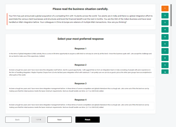Navigate to question 6
This screenshot has width=176, height=127.
pyautogui.click(x=165, y=44)
